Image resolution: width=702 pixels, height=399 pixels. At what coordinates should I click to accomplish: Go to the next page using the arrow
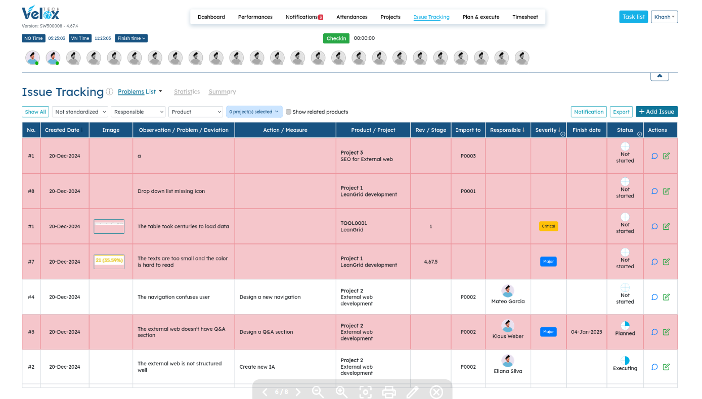click(298, 392)
